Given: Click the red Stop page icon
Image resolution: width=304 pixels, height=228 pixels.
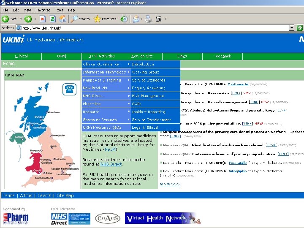Looking at the screenshot, I should tap(43, 19).
